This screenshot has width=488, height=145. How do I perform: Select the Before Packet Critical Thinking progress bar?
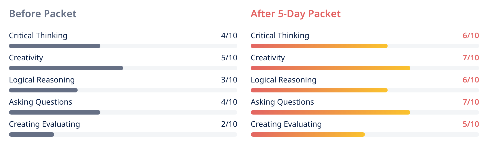123,46
